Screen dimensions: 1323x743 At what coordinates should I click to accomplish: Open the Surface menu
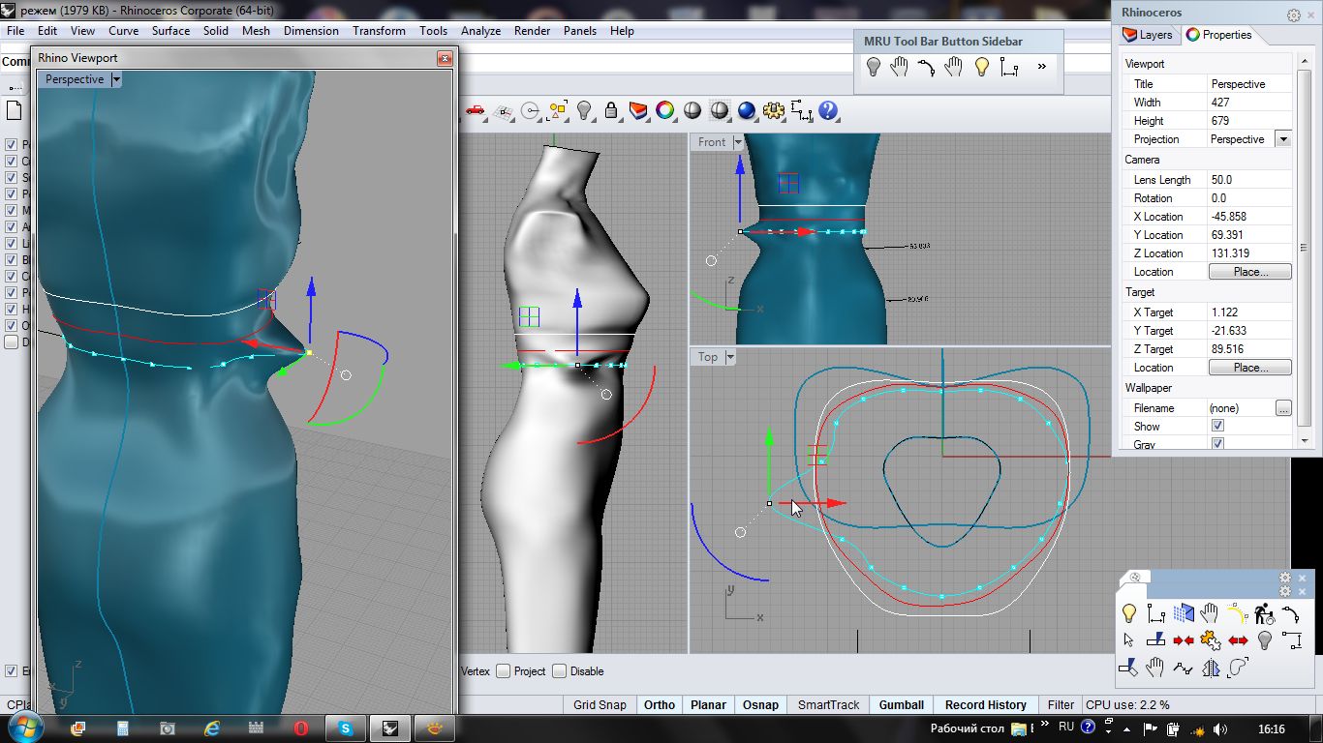click(x=170, y=31)
